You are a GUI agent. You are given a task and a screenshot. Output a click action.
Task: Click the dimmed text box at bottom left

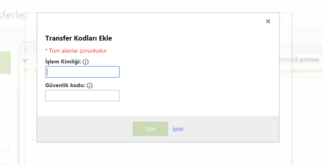(4, 146)
